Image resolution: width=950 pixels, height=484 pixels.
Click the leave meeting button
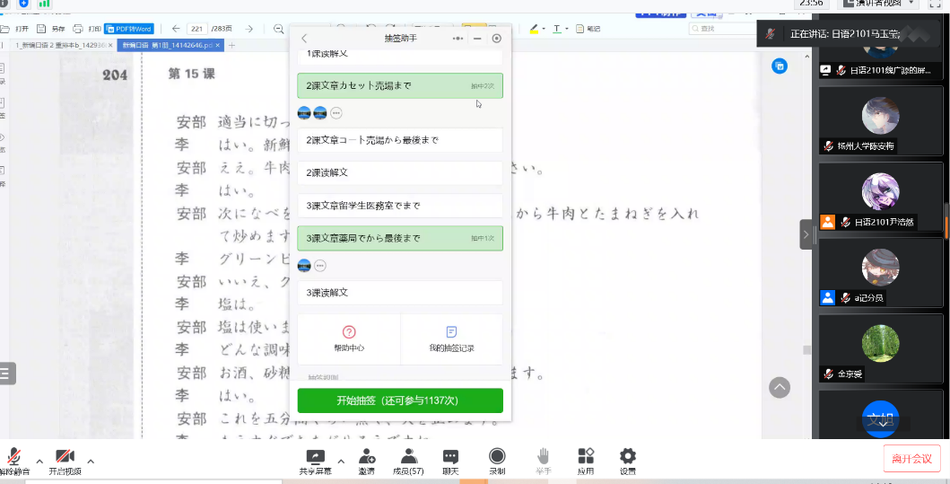click(x=912, y=457)
